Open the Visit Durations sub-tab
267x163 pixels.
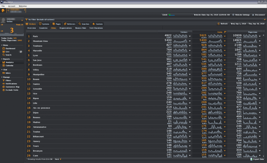pos(96,28)
